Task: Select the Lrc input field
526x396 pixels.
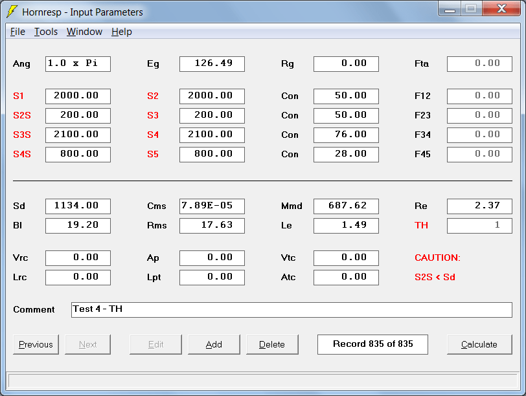Action: click(78, 278)
